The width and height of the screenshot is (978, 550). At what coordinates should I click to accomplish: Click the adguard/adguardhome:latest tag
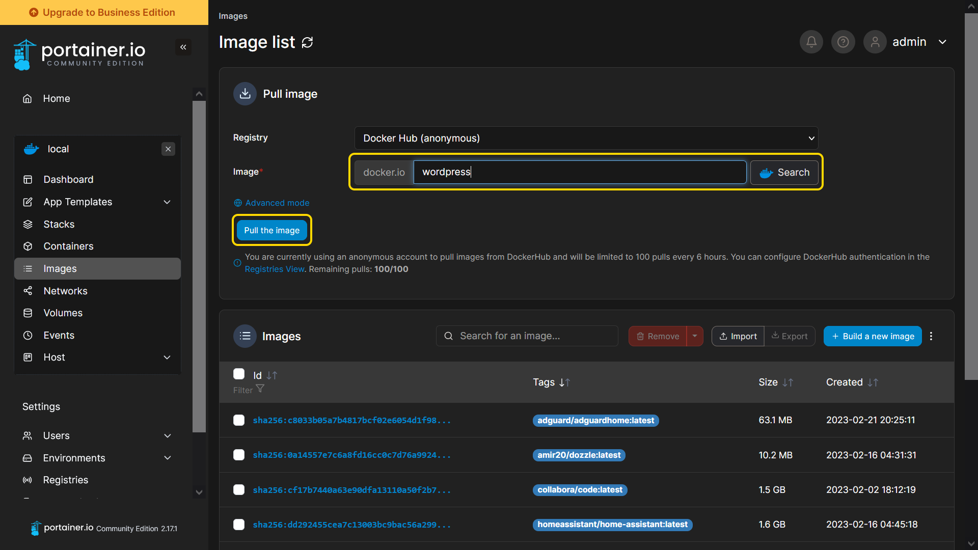(x=595, y=421)
